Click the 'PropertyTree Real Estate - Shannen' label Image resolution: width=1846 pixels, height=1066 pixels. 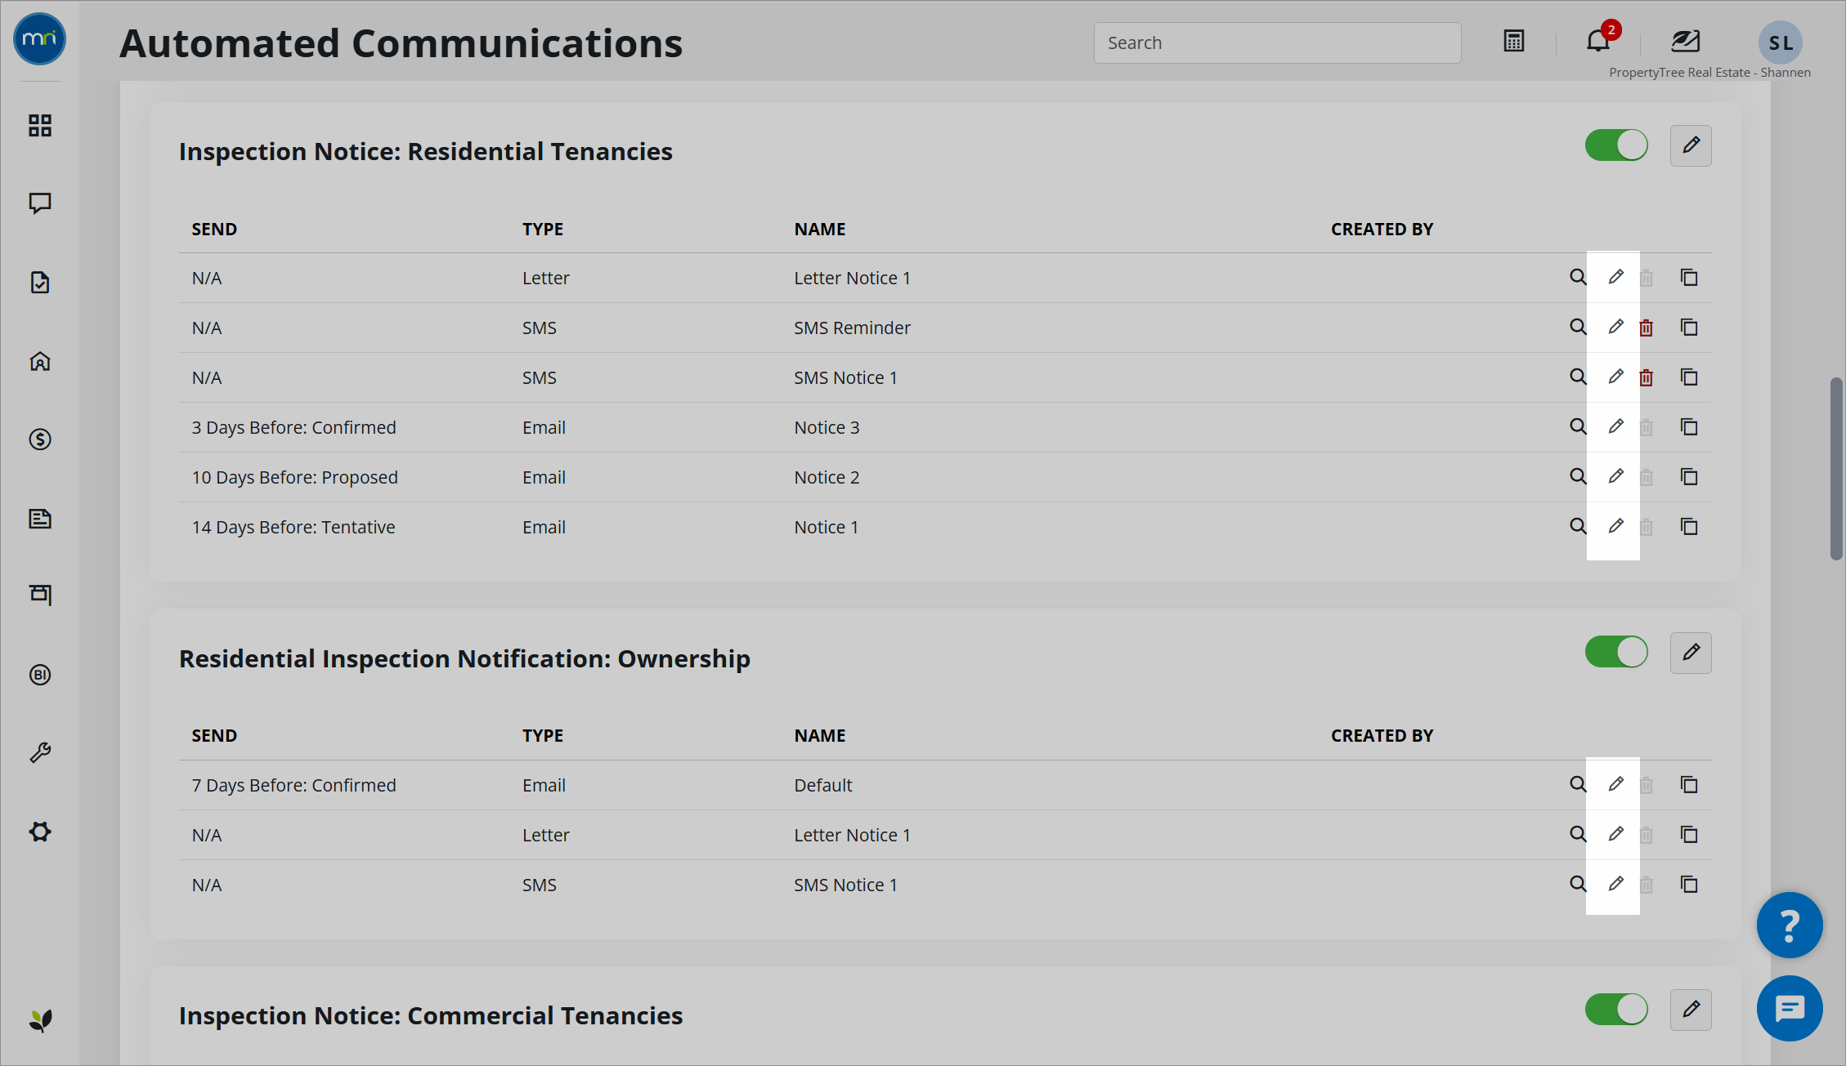click(1709, 73)
